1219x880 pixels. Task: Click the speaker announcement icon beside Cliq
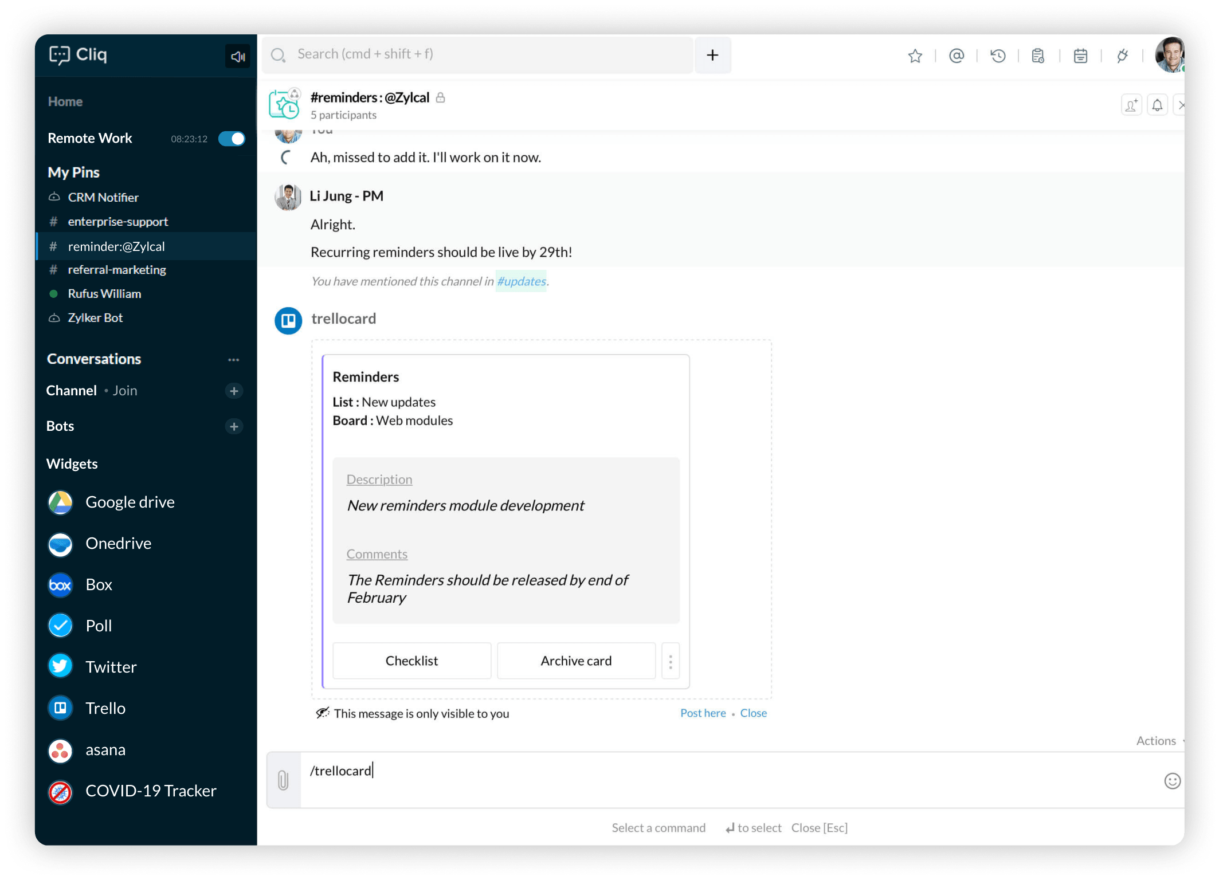(x=237, y=56)
